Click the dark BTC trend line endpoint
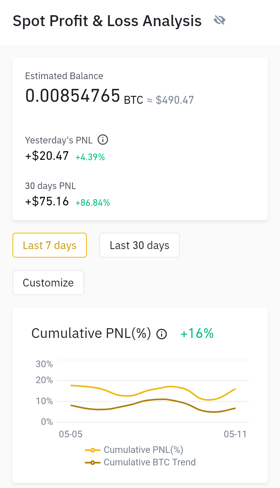The width and height of the screenshot is (280, 488). click(235, 408)
